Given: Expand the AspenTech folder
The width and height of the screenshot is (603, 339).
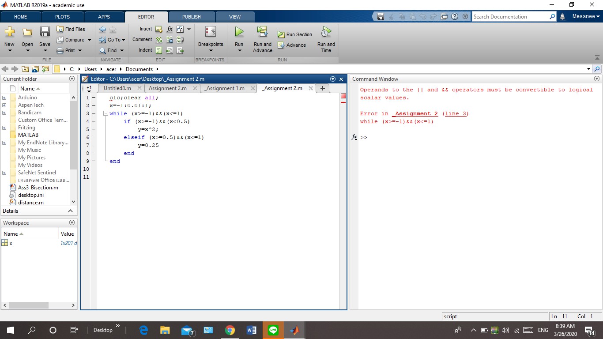Looking at the screenshot, I should [x=4, y=105].
